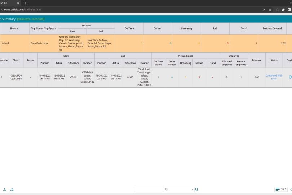Export the report as PDF
The width and height of the screenshot is (292, 195).
(12, 190)
